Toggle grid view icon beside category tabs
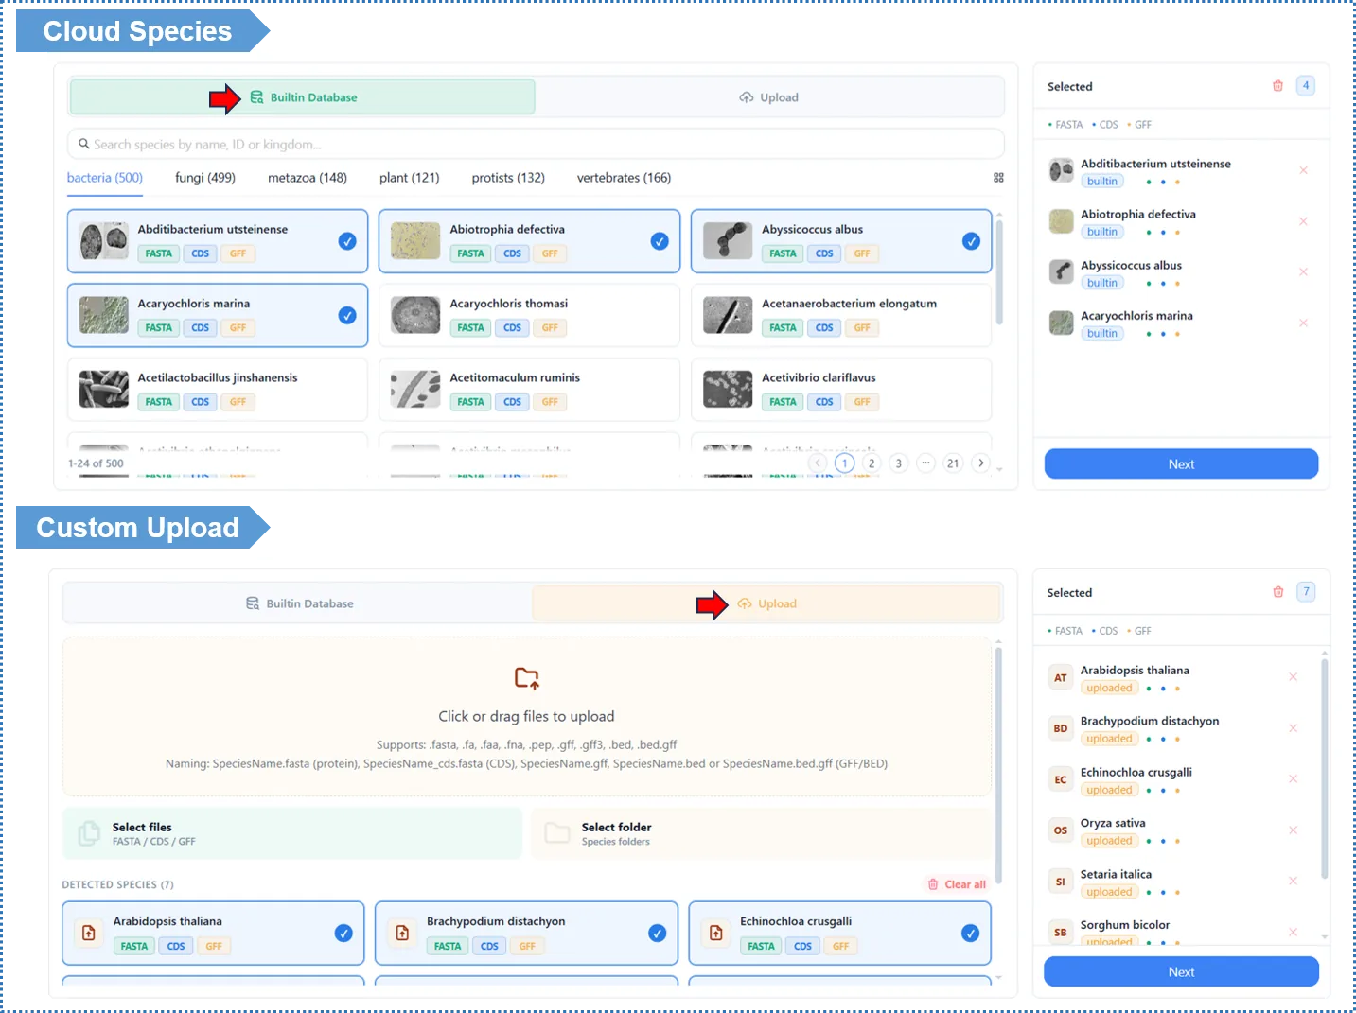Viewport: 1356px width, 1013px height. click(x=998, y=178)
